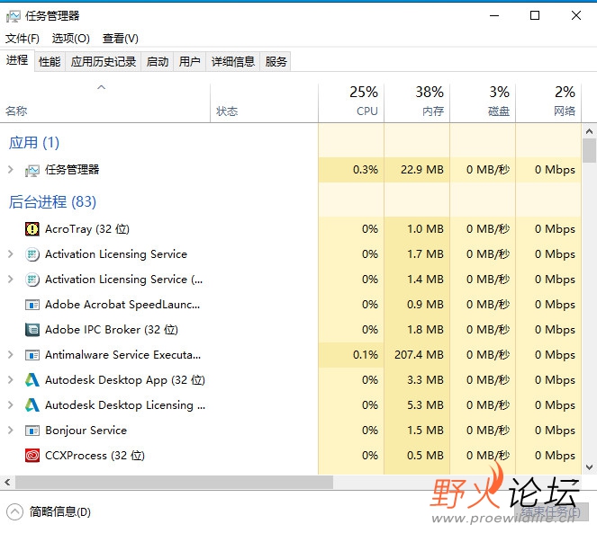The height and width of the screenshot is (533, 597).
Task: Click the first Activation Licensing Service icon
Action: tap(32, 254)
